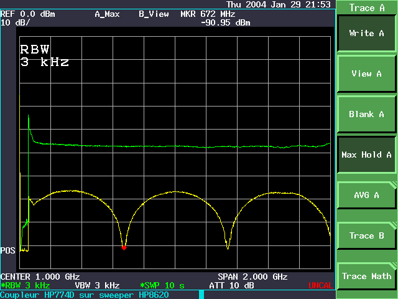Click the red UNCAL warning
The height and width of the screenshot is (299, 398).
coord(321,285)
